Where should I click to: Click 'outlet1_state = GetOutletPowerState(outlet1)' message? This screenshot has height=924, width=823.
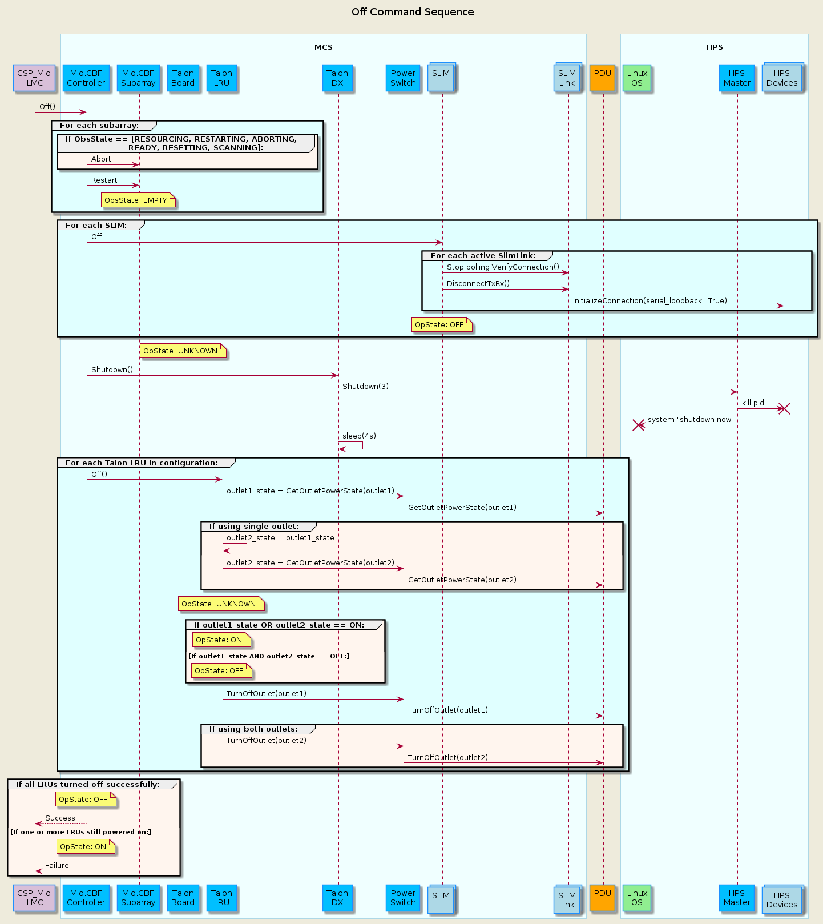[x=310, y=491]
